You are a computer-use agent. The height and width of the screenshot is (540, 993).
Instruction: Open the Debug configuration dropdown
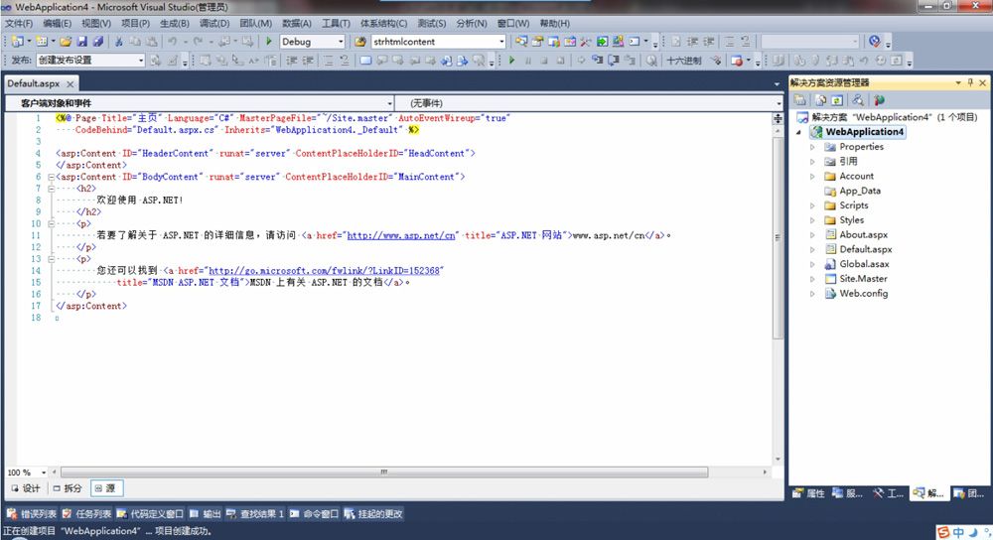[340, 42]
